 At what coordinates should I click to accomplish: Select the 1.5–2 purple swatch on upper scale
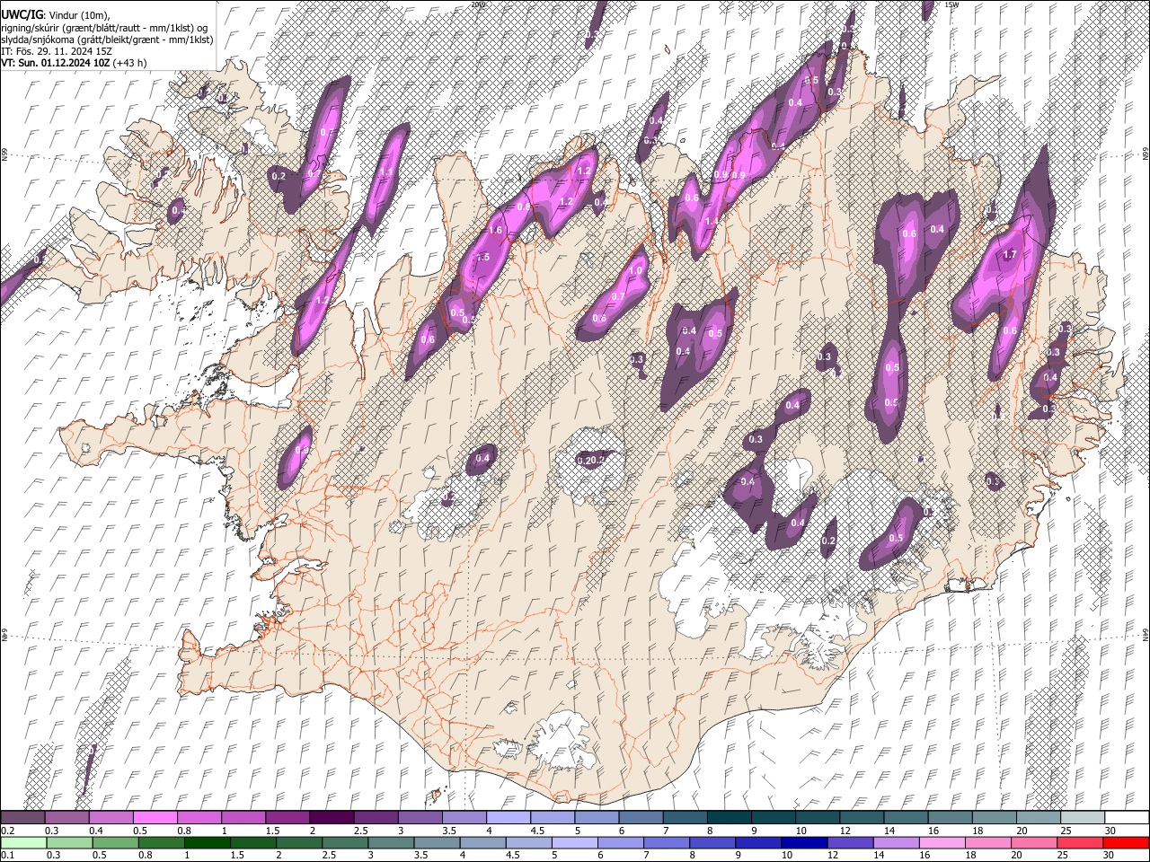pos(287,817)
